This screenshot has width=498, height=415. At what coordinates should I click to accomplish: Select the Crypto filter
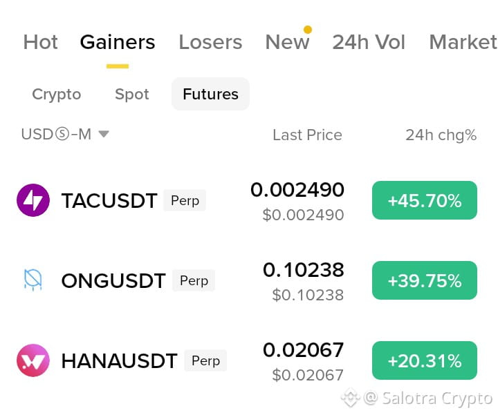coord(57,94)
